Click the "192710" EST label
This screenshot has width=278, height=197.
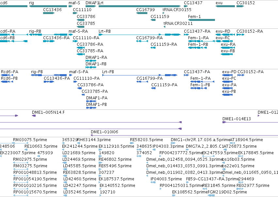click(x=107, y=192)
